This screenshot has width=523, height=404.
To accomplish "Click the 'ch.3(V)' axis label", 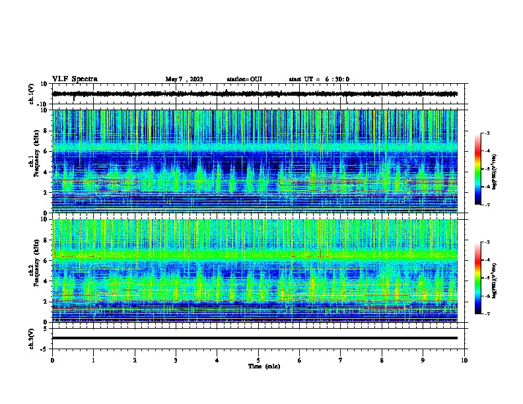I will (32, 339).
